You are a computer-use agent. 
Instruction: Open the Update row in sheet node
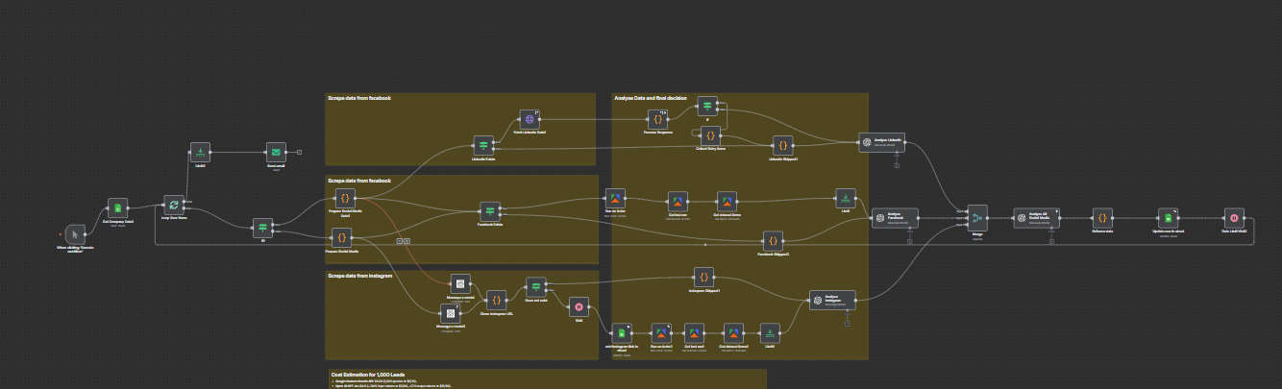click(x=1166, y=218)
